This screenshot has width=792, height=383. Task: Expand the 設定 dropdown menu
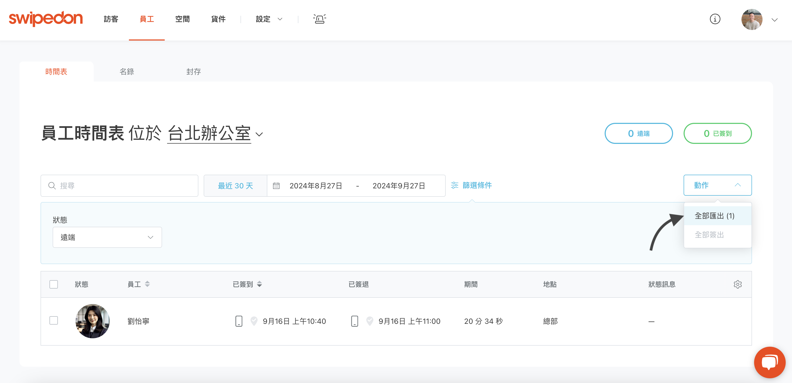(269, 19)
